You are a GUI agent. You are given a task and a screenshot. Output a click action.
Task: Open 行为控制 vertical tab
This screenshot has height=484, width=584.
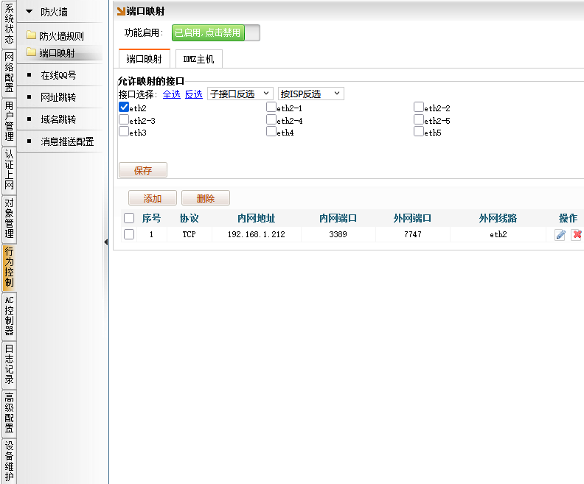[x=9, y=267]
